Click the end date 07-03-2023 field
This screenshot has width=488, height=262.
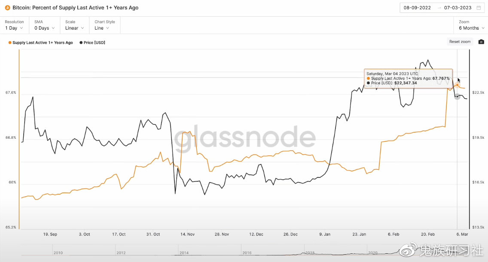[457, 8]
